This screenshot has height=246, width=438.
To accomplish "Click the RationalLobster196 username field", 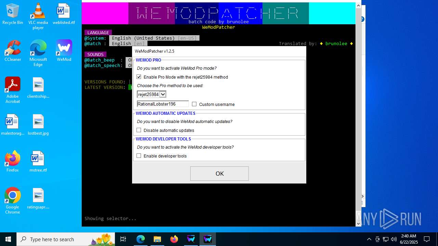I will [163, 104].
